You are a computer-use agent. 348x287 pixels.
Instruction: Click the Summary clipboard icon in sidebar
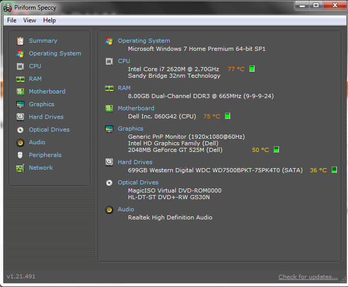pyautogui.click(x=20, y=41)
